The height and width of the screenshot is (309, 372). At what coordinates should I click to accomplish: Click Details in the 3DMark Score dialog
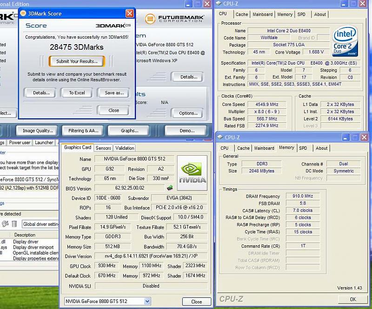[41, 93]
